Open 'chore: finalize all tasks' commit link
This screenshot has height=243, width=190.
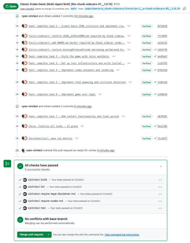coord(53,126)
